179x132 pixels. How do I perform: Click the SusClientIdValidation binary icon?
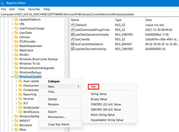coord(72,44)
